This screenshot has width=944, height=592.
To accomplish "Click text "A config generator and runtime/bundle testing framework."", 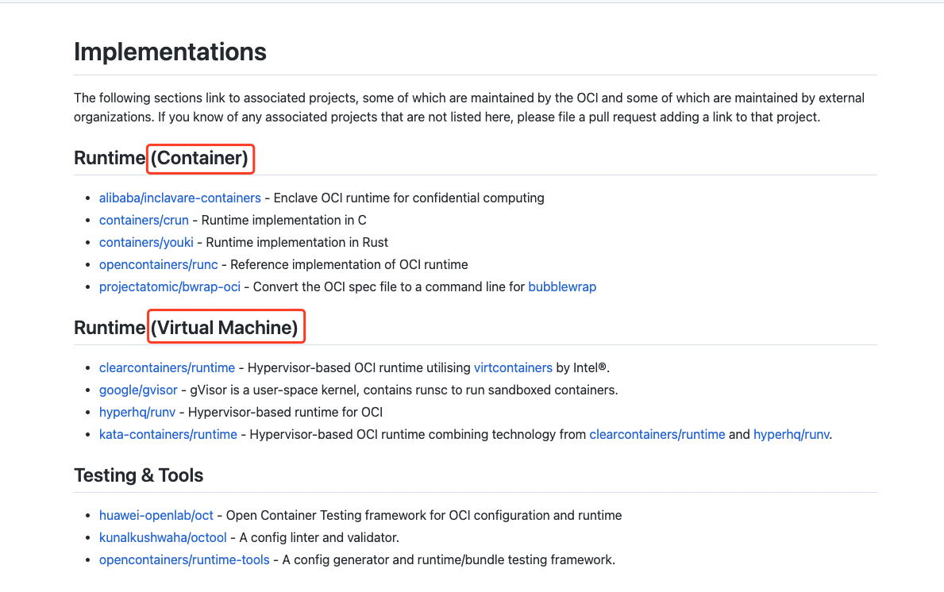I will (x=449, y=560).
